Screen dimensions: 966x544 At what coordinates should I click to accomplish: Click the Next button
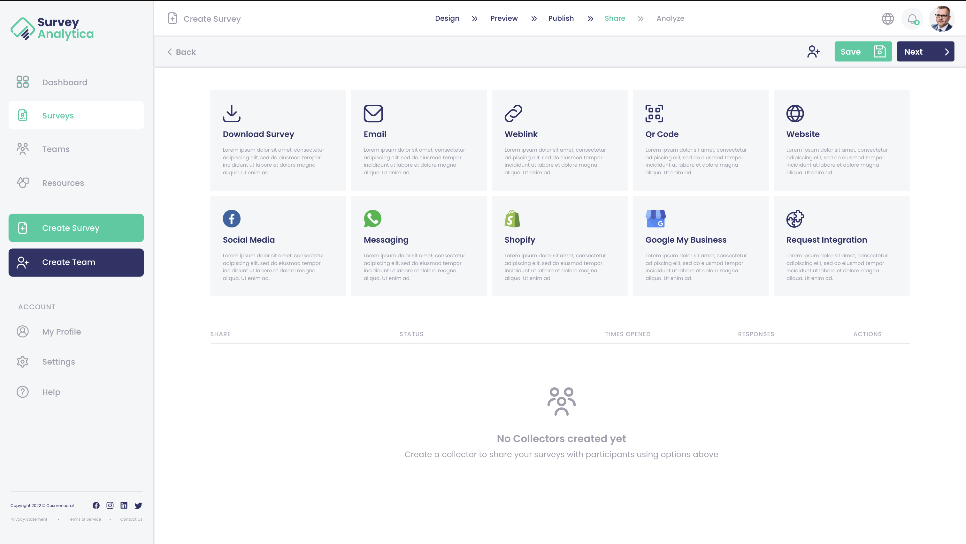[925, 52]
